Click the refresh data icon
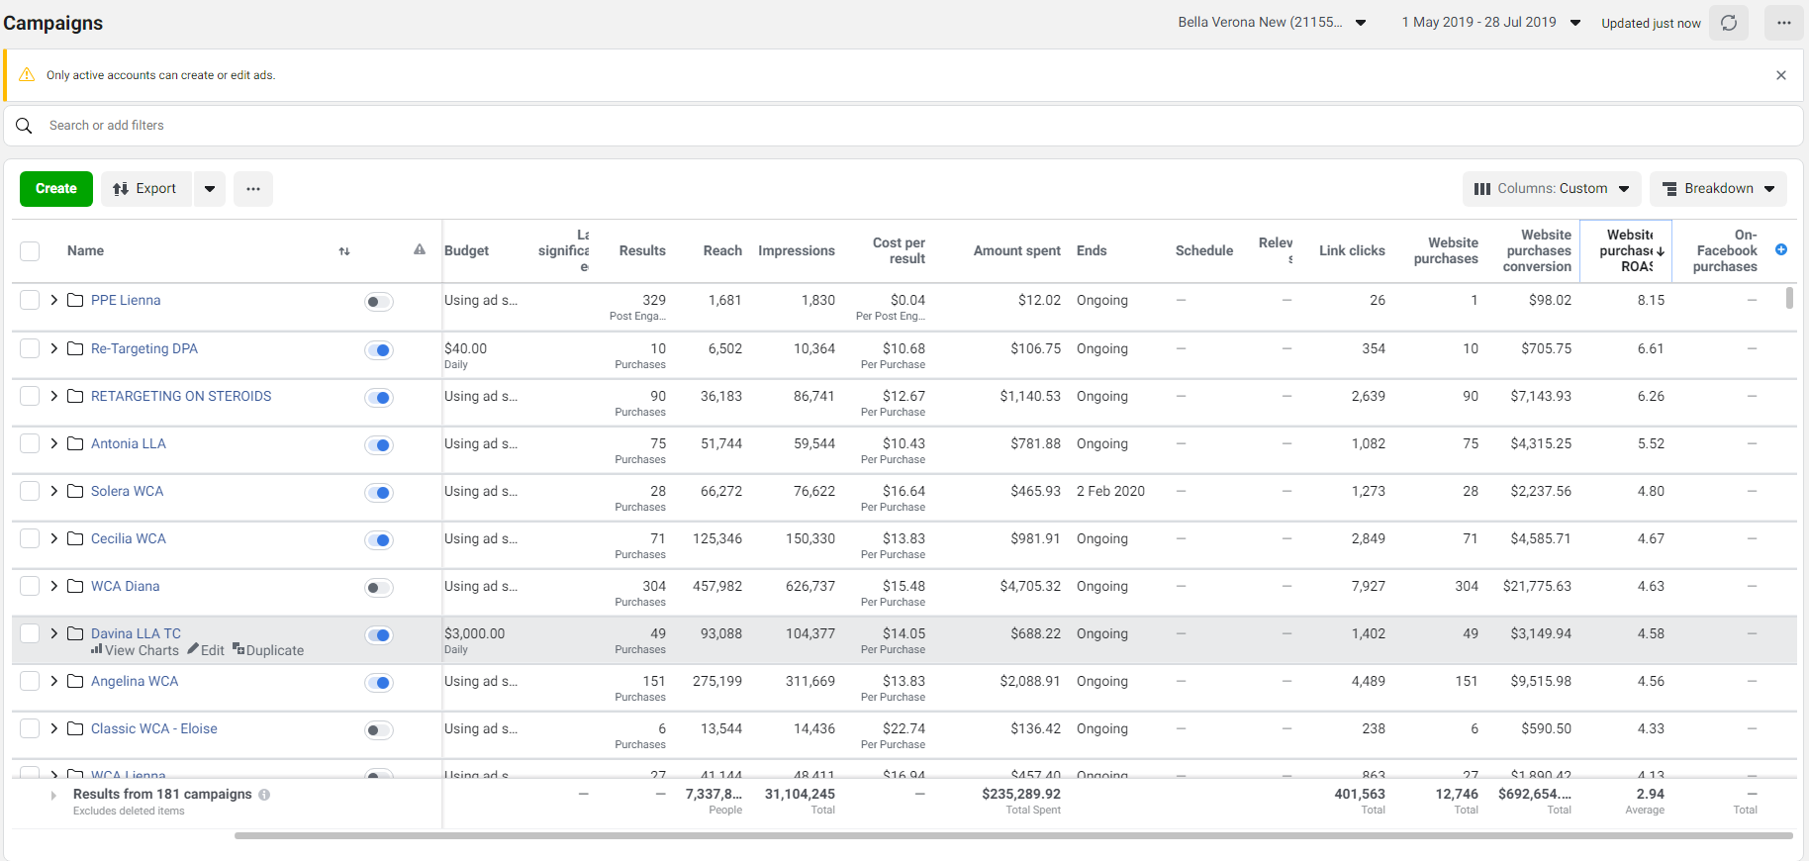 click(x=1729, y=23)
